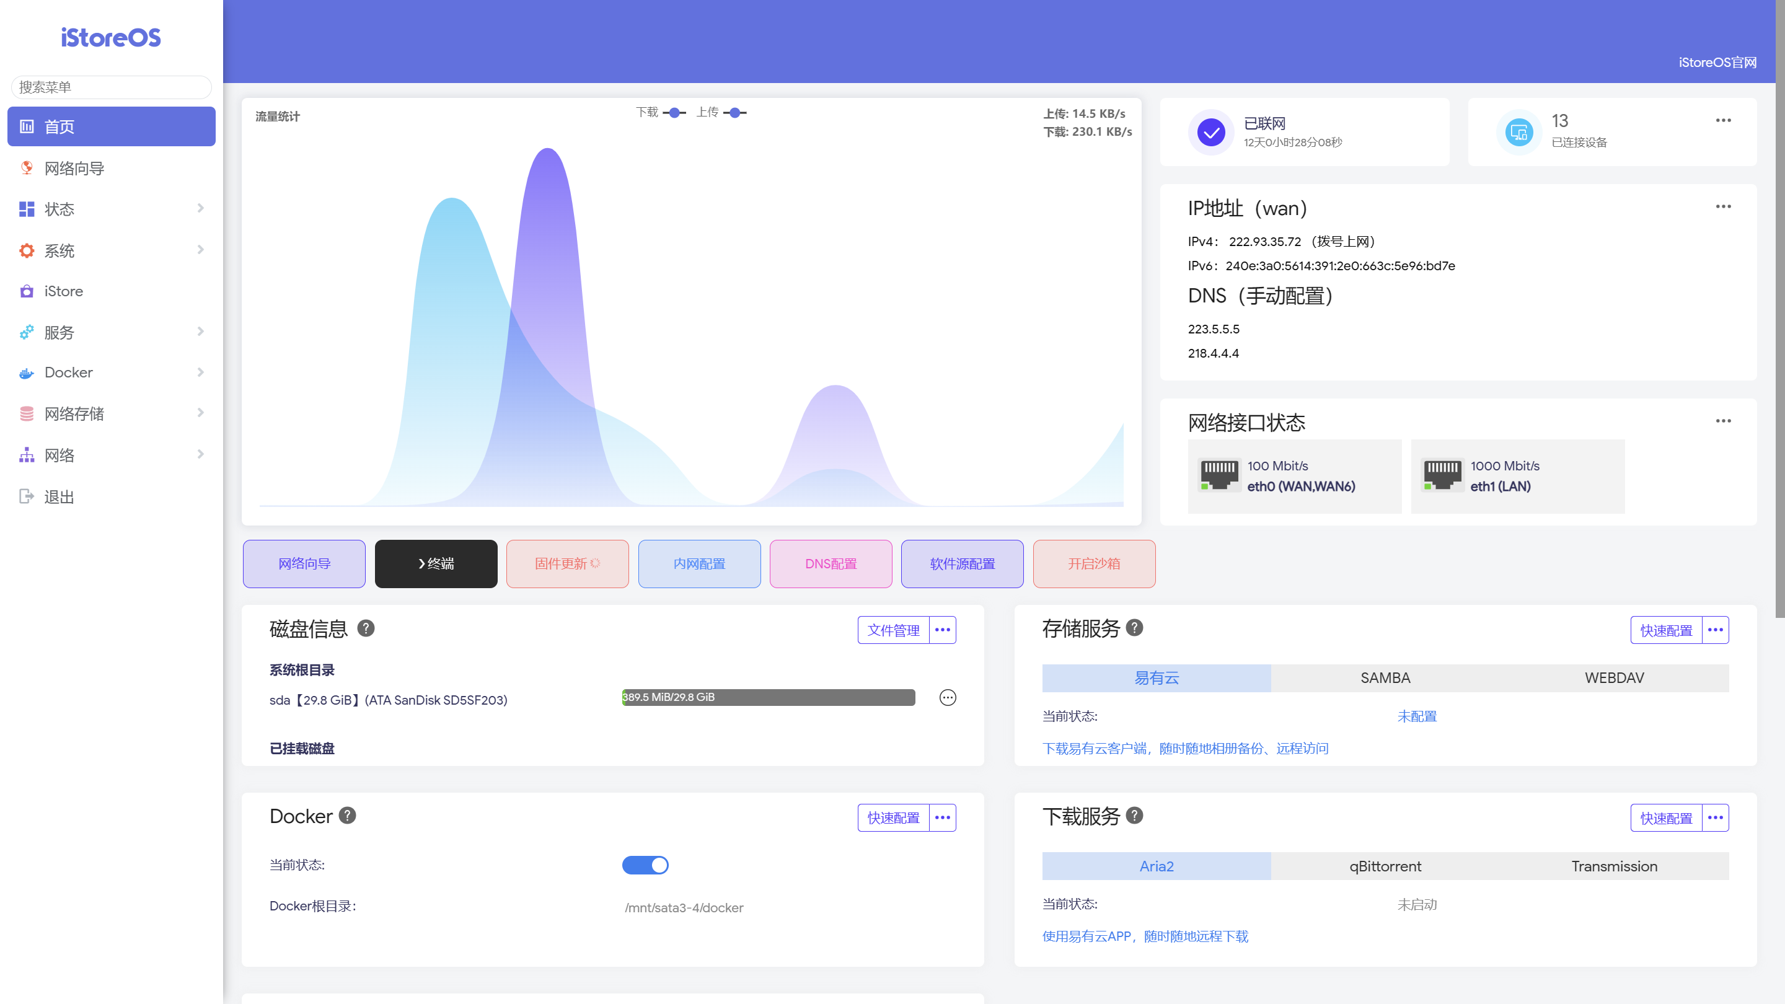The width and height of the screenshot is (1785, 1004).
Task: Turn off the Docker status switch
Action: click(x=645, y=865)
